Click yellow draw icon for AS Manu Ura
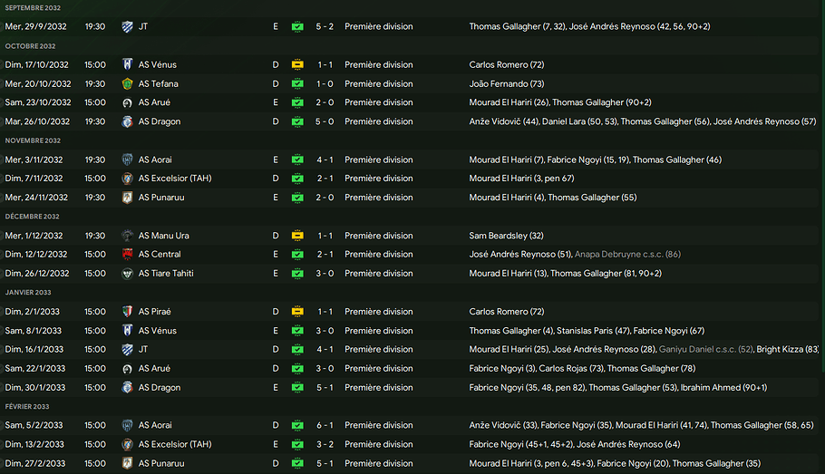Viewport: 825px width, 474px height. (297, 236)
